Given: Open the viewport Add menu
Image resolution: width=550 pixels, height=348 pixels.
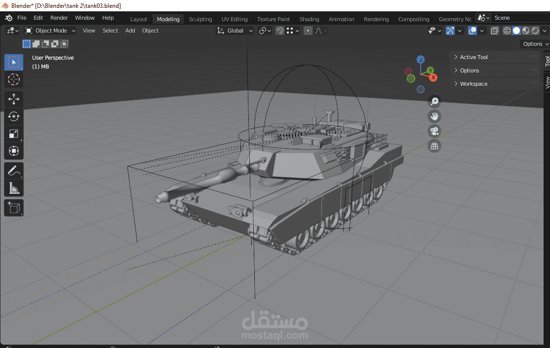Looking at the screenshot, I should pyautogui.click(x=130, y=31).
